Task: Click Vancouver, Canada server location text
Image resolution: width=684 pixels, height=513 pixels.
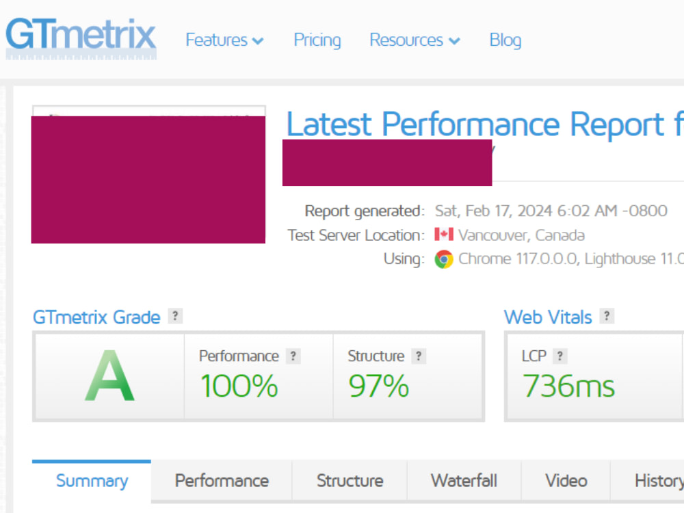Action: (521, 235)
